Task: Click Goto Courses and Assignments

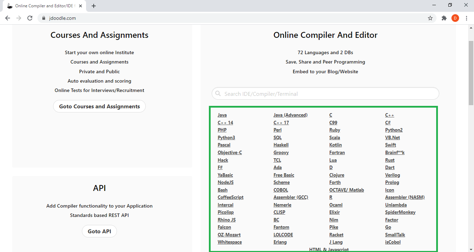Action: point(99,106)
